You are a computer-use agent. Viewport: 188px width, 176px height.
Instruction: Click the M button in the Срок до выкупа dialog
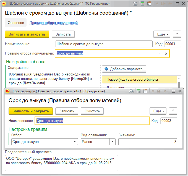(153, 91)
